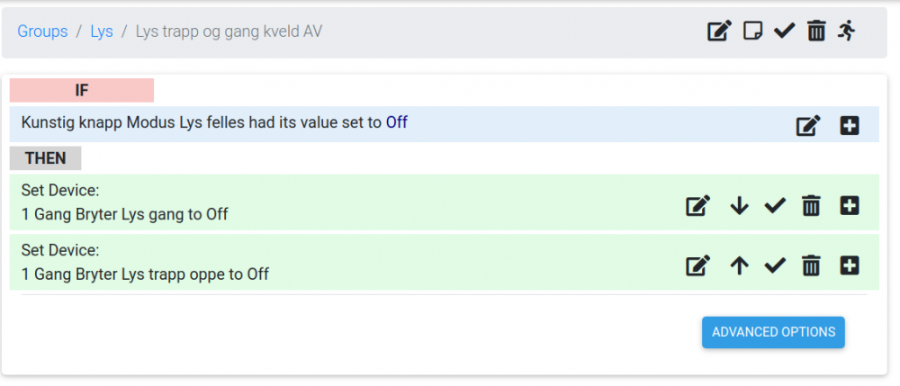Toggle checkmark on 'Lys gang' action

(x=775, y=206)
